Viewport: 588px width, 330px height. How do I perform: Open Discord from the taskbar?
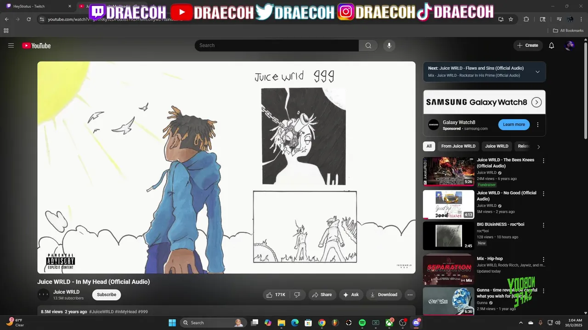417,323
